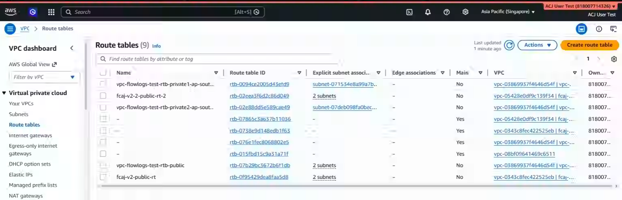Open console settings gear in top bar

coord(465,12)
